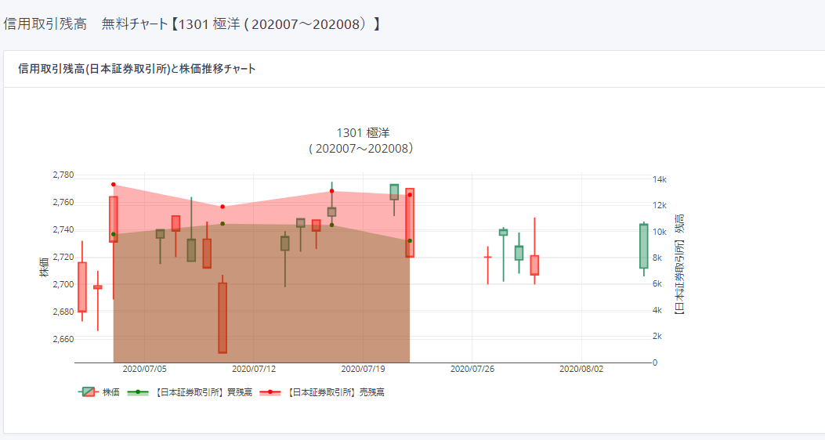Click the green 買残高 legend line marker
825x440 pixels.
[x=137, y=392]
